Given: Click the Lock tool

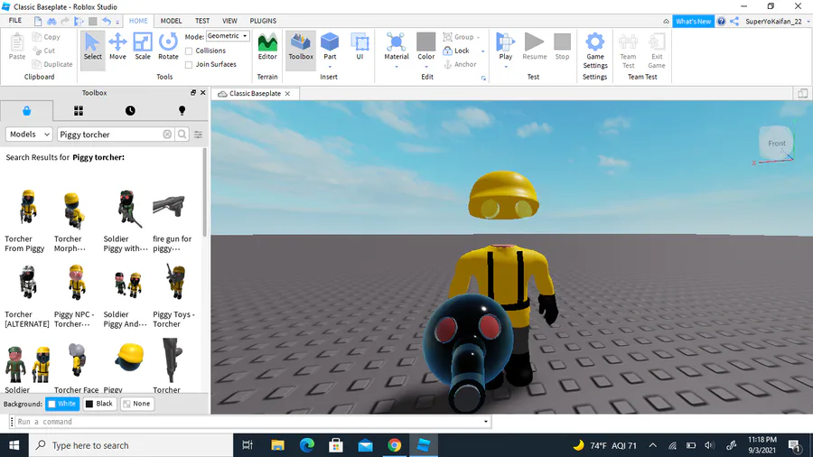Looking at the screenshot, I should 456,51.
